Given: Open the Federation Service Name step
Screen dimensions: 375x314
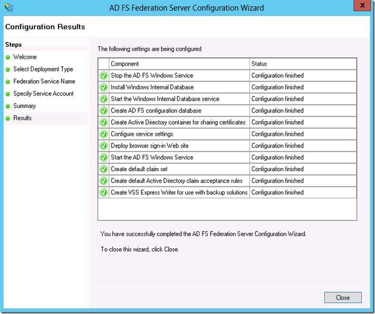Looking at the screenshot, I should coord(44,82).
